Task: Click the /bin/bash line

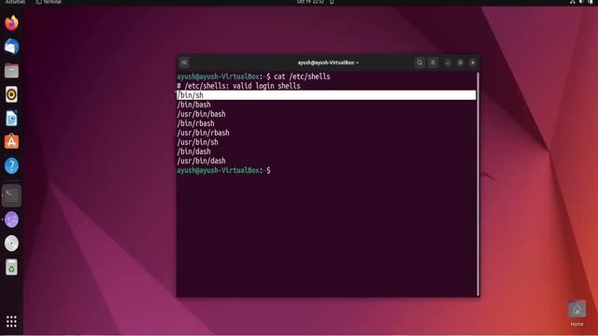Action: [193, 105]
